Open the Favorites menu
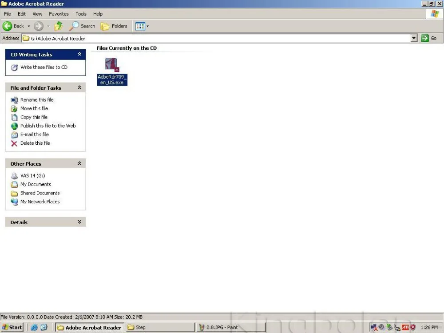The image size is (444, 333). tap(59, 14)
